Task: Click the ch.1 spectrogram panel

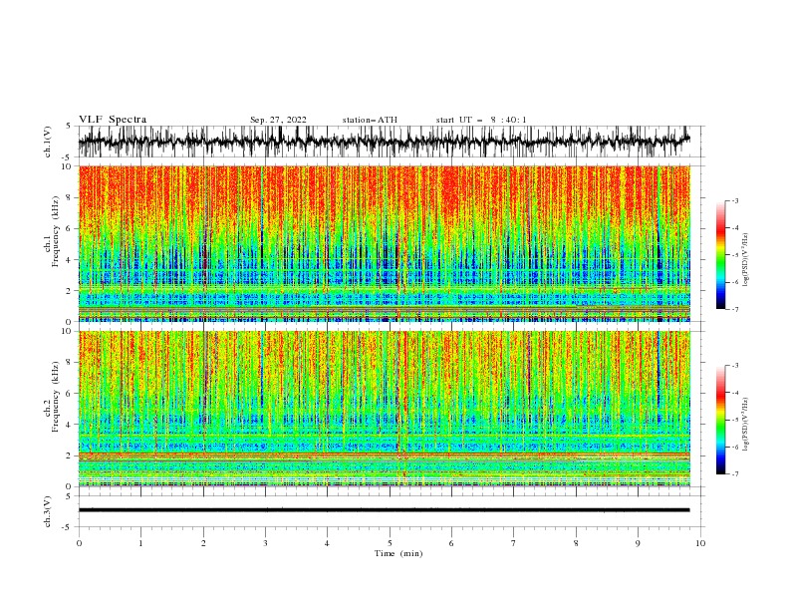Action: pos(385,243)
